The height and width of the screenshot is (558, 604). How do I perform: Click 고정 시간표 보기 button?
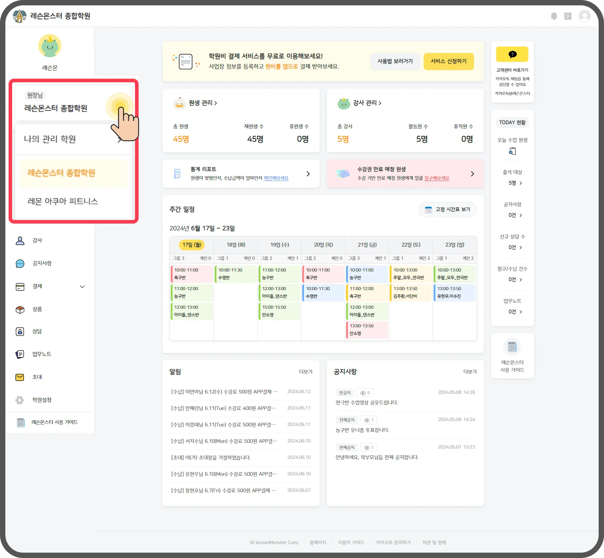pyautogui.click(x=447, y=210)
